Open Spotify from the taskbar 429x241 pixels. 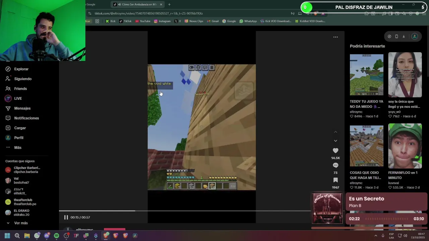56,236
